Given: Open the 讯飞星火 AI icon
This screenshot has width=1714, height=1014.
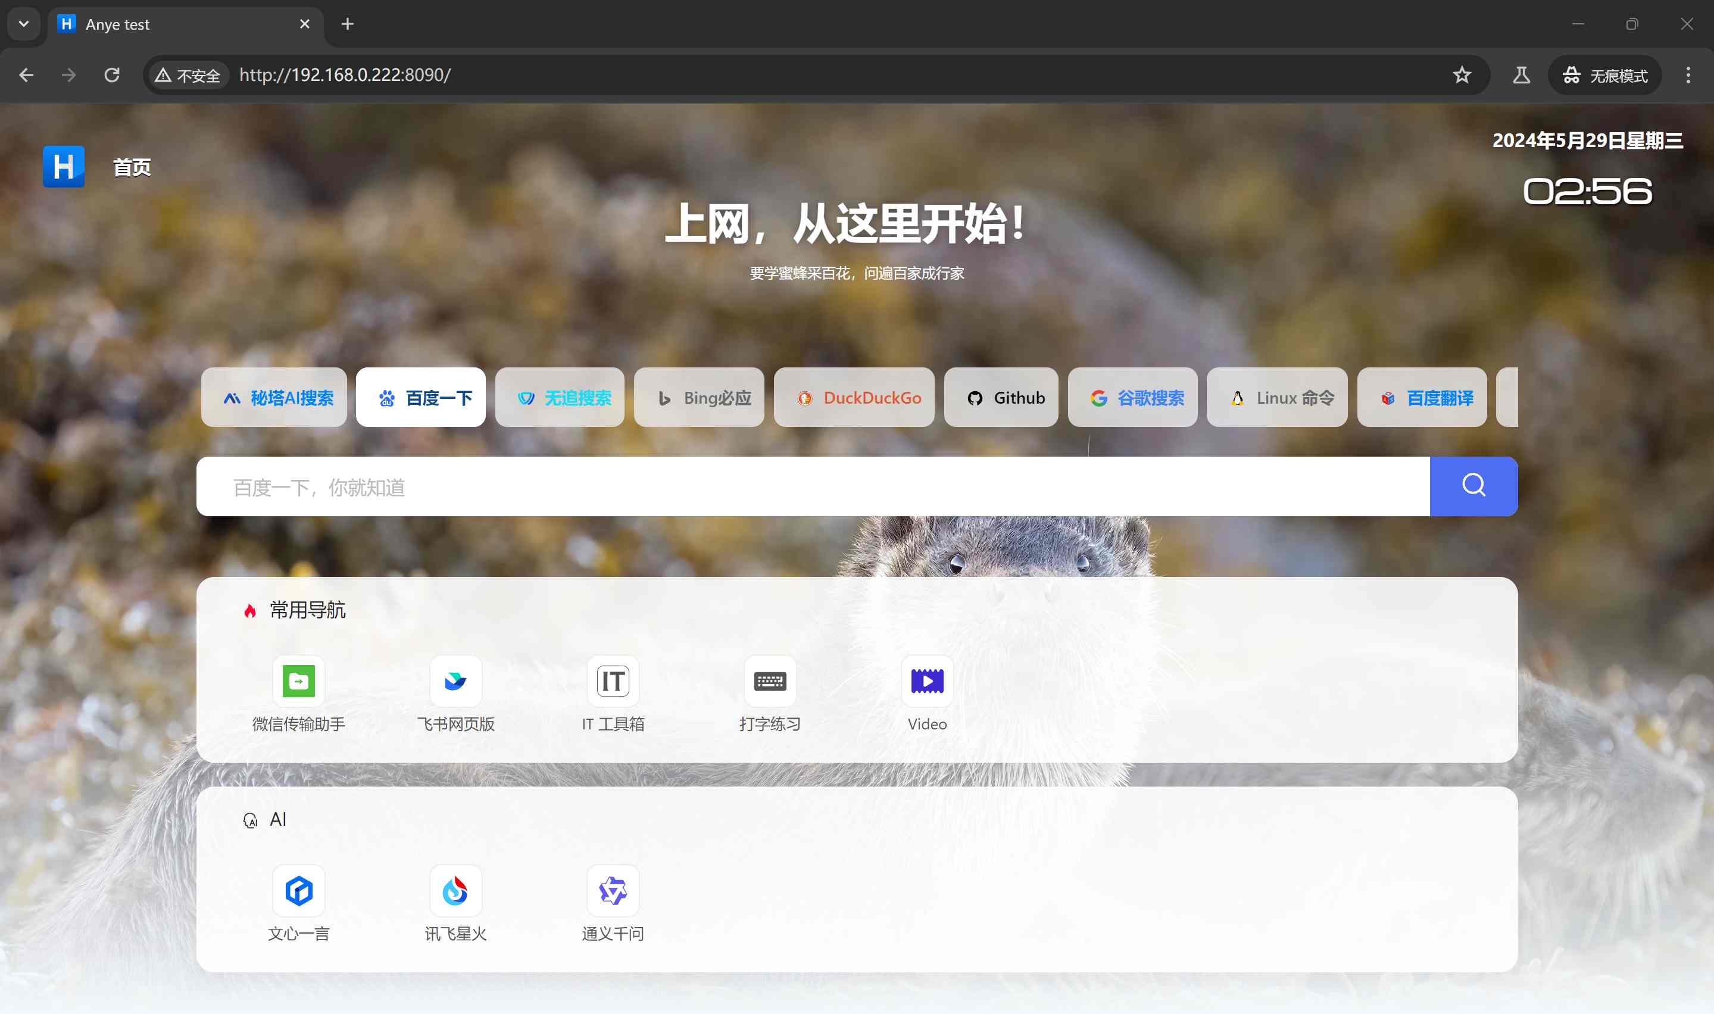Looking at the screenshot, I should point(455,891).
